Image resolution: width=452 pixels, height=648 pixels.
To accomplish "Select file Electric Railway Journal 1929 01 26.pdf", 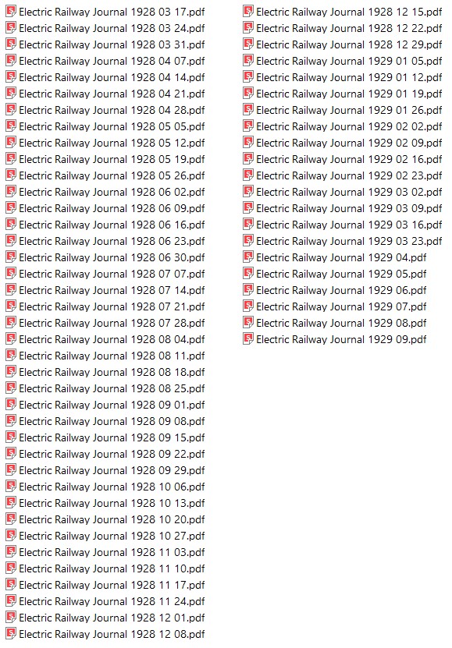I will 343,110.
